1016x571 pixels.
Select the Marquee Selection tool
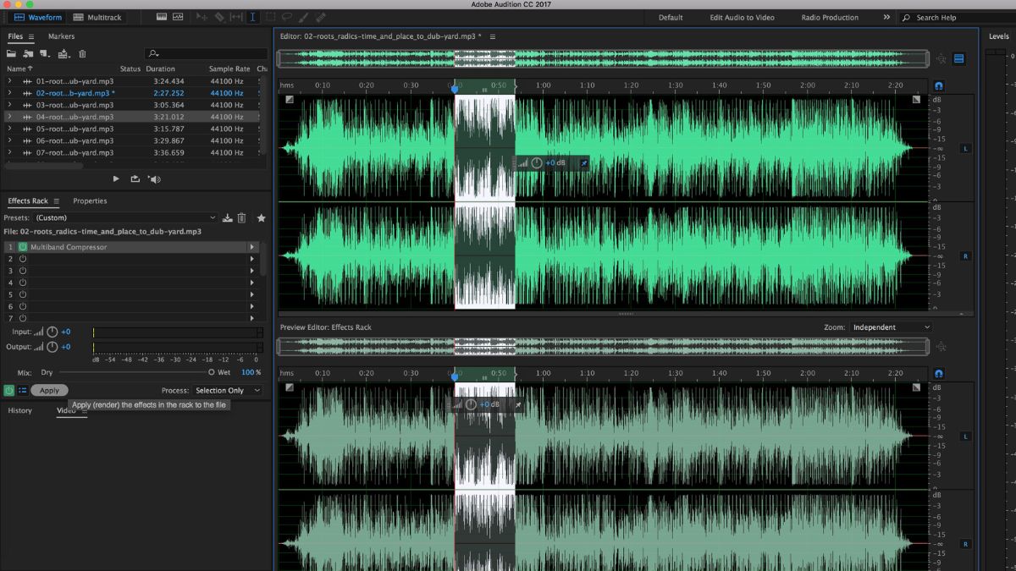[270, 17]
